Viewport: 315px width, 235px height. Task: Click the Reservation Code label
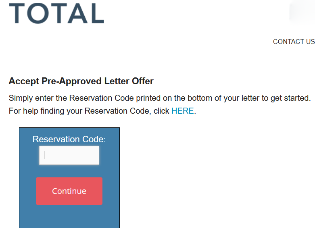click(x=69, y=139)
